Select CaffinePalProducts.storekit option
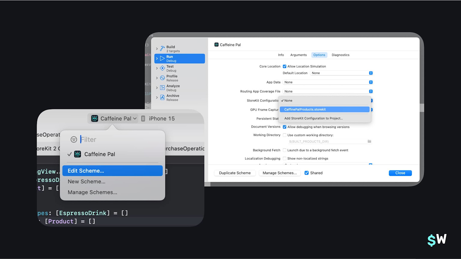Image resolution: width=461 pixels, height=259 pixels. pos(324,109)
